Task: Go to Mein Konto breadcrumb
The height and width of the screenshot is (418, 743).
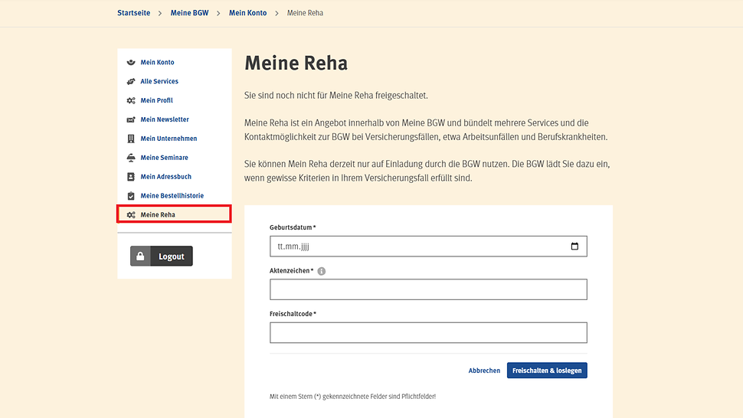Action: 248,13
